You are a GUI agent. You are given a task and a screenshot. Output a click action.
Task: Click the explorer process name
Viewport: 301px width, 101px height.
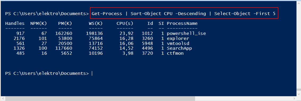pos(178,39)
